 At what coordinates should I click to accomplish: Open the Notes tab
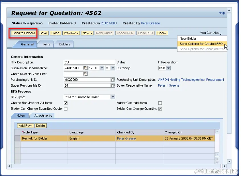pyautogui.click(x=21, y=116)
